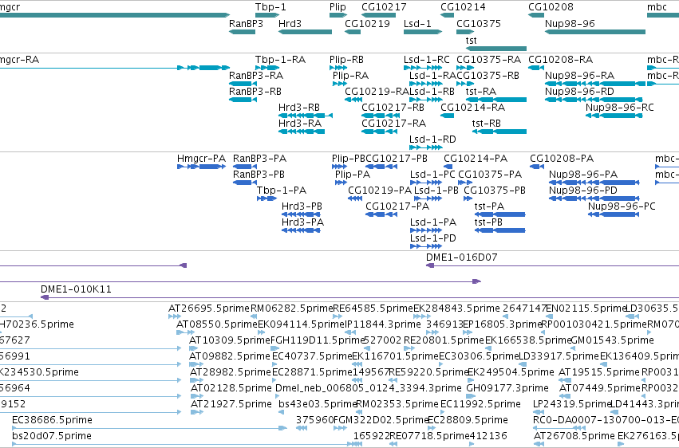Select the Hrd3 gene bar
Viewport: 679px width, 448px height.
(x=305, y=32)
